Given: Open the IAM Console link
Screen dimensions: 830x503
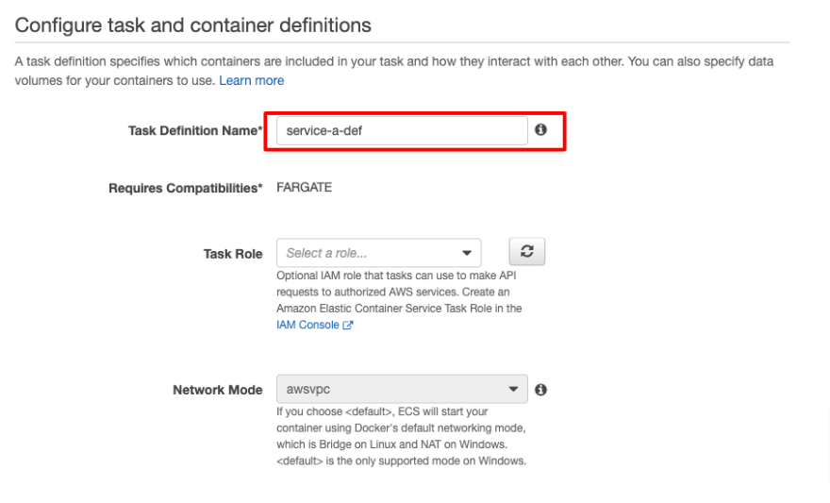Looking at the screenshot, I should click(307, 325).
